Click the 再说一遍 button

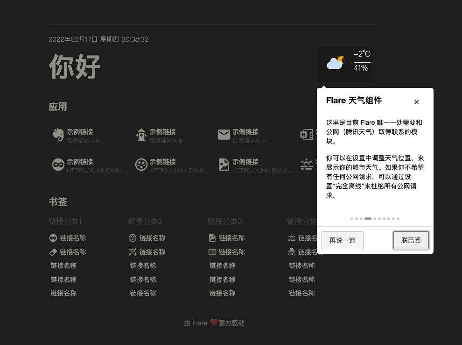(343, 240)
